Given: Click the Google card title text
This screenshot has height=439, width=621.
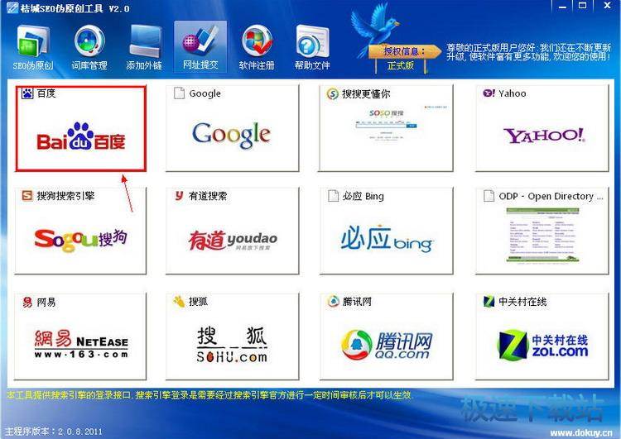Looking at the screenshot, I should (x=205, y=93).
